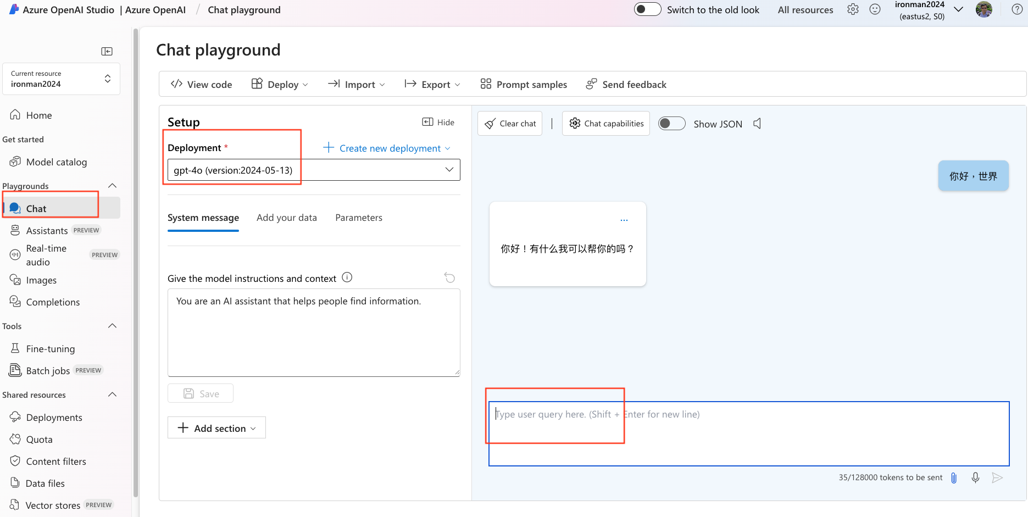Click the speaker icon beside Show JSON
The height and width of the screenshot is (517, 1028).
click(x=757, y=124)
